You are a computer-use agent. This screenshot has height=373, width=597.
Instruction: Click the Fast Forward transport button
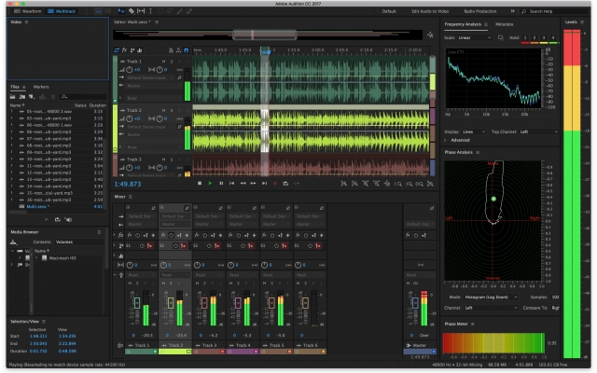[x=254, y=184]
